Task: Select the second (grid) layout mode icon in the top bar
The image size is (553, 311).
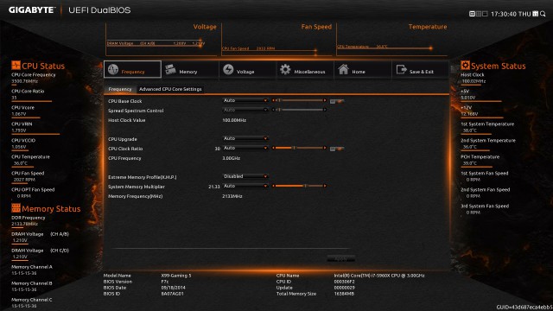Action: 479,14
